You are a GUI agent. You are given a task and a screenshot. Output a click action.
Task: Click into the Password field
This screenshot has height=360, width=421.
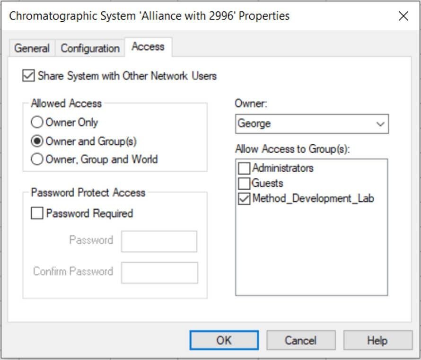click(159, 241)
